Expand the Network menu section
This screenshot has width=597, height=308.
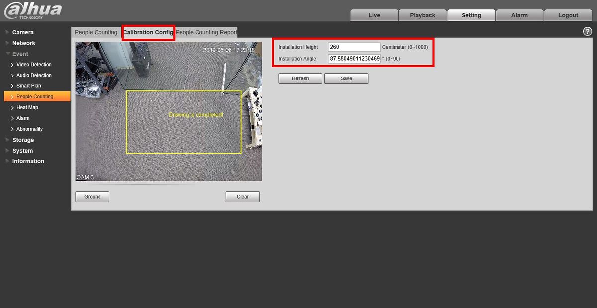[x=23, y=43]
